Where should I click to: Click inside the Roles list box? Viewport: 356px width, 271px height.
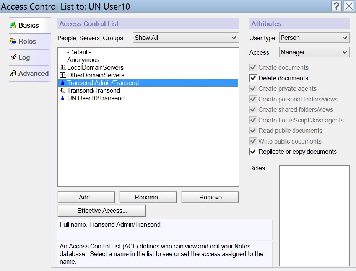tap(314, 216)
